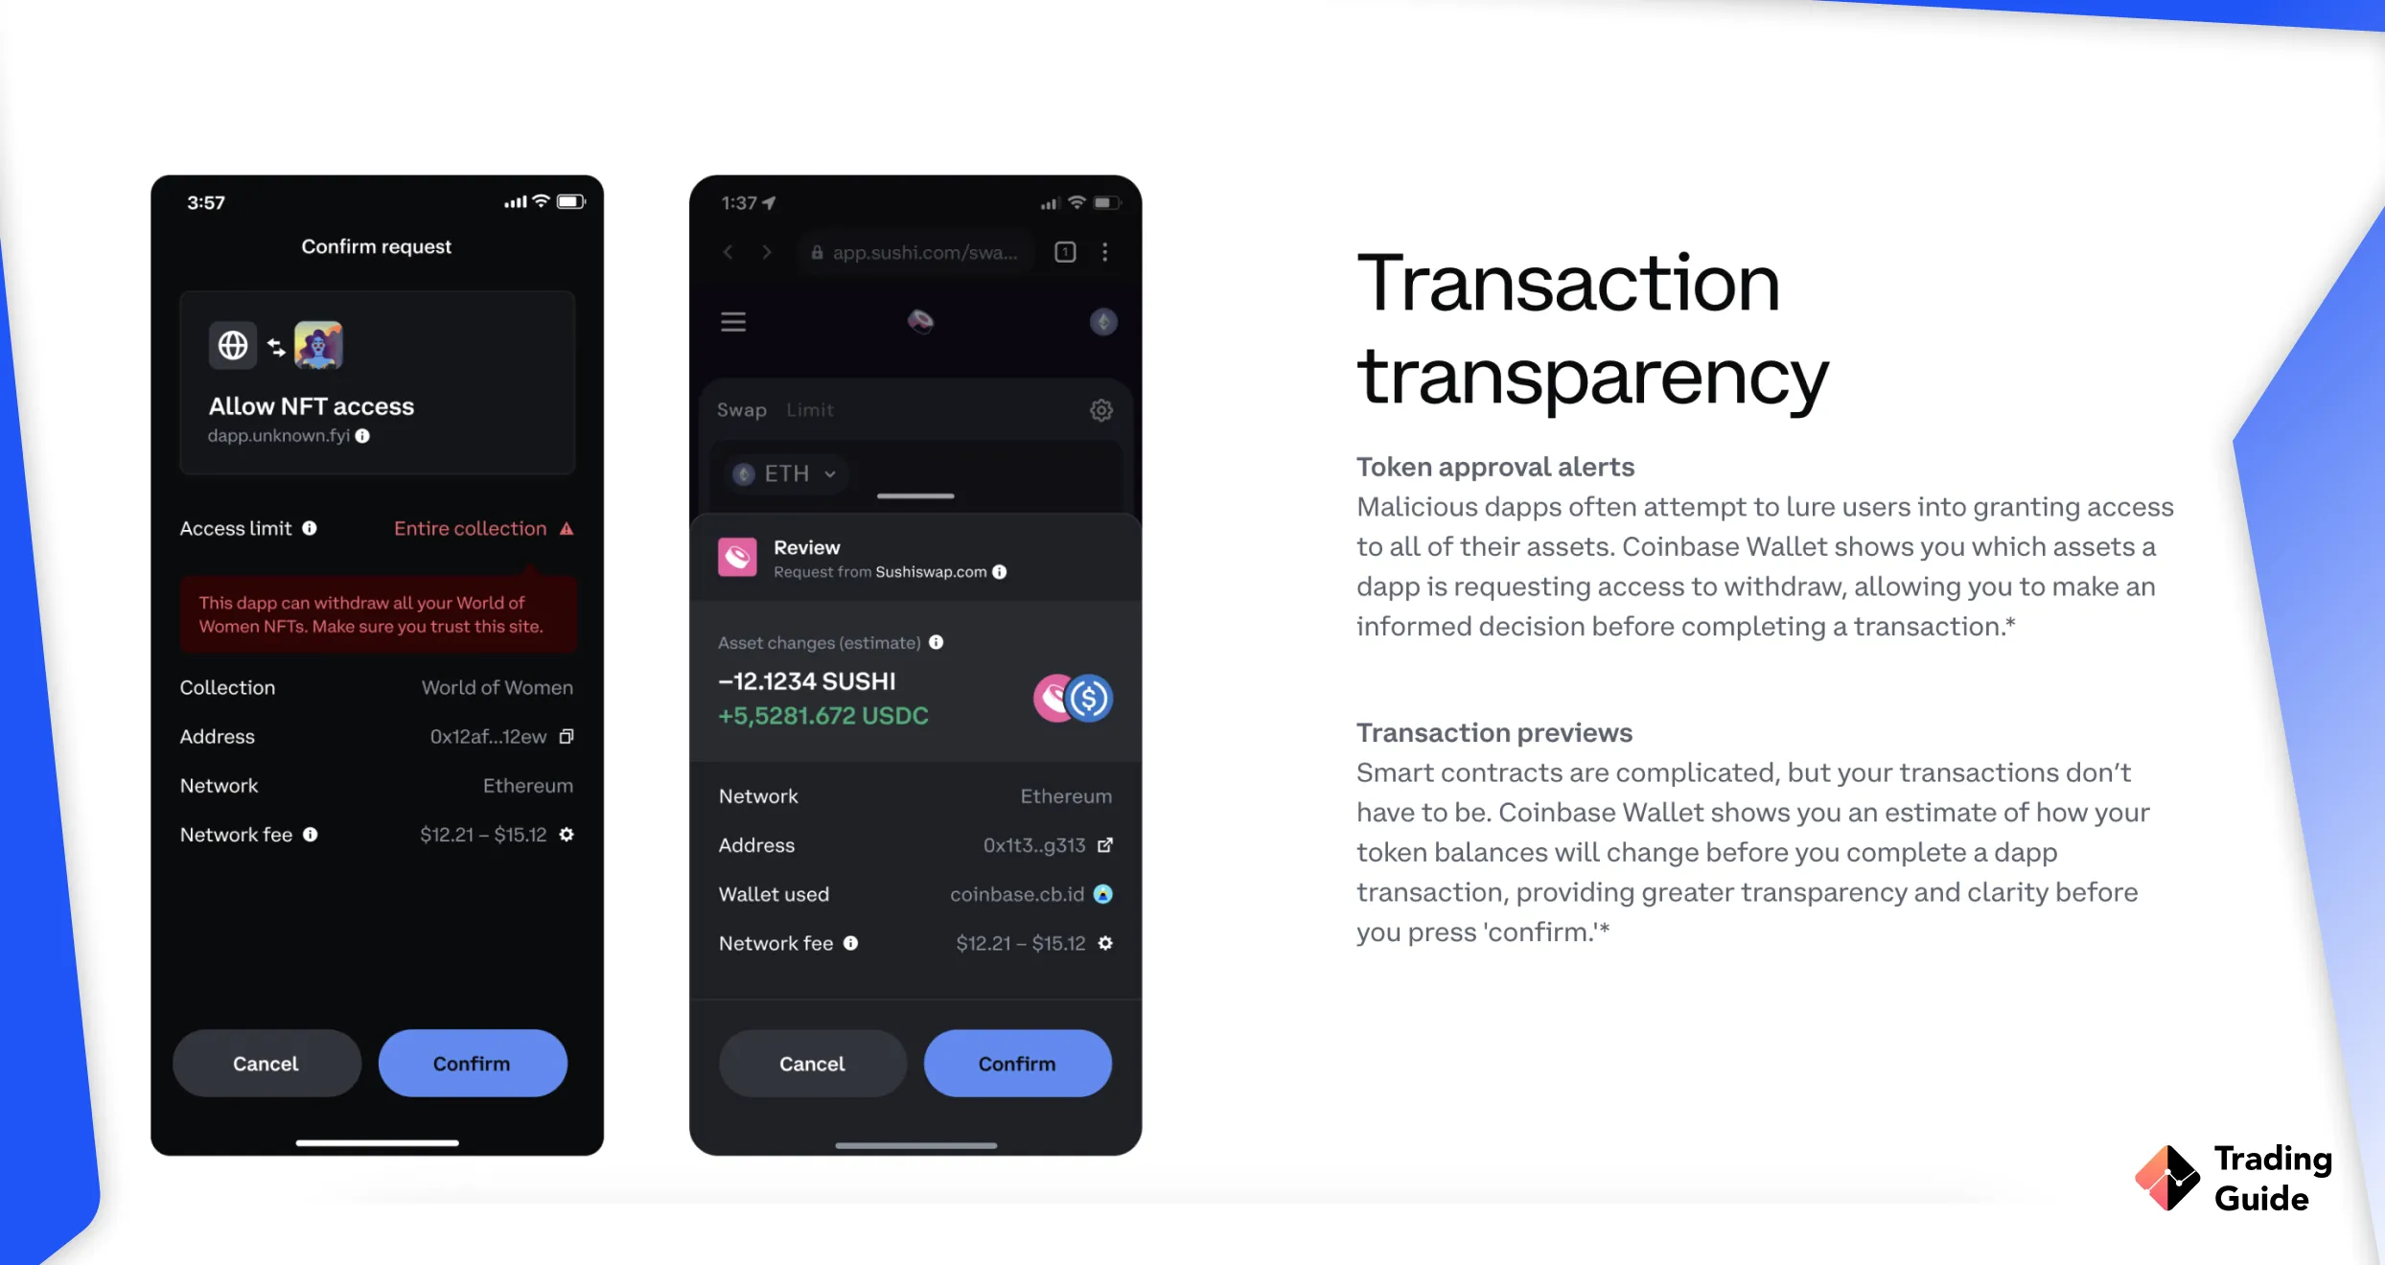Click Cancel button on swap review screen
This screenshot has width=2385, height=1265.
pyautogui.click(x=811, y=1062)
